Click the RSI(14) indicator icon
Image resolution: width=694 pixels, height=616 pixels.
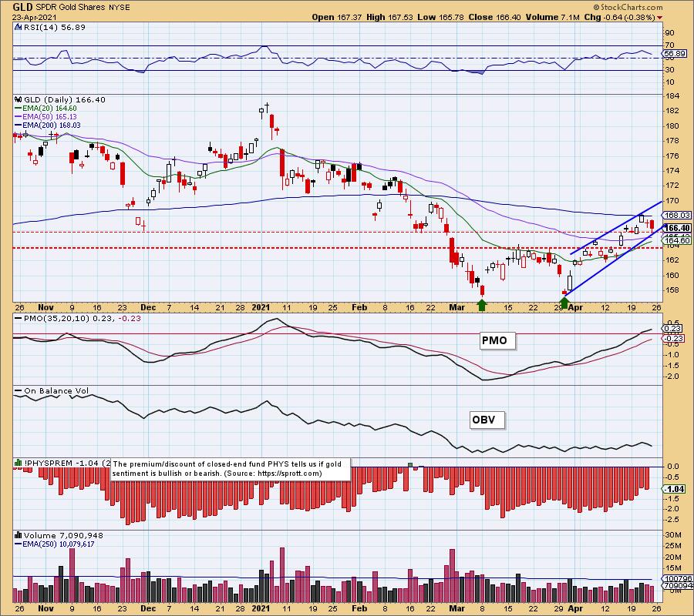pos(19,27)
